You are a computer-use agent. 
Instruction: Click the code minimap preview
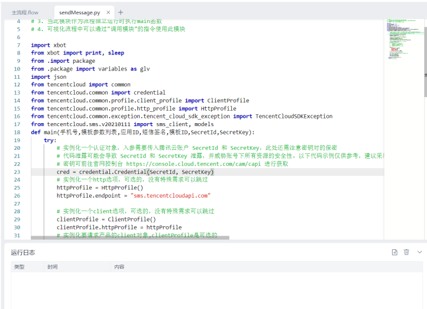pyautogui.click(x=403, y=39)
